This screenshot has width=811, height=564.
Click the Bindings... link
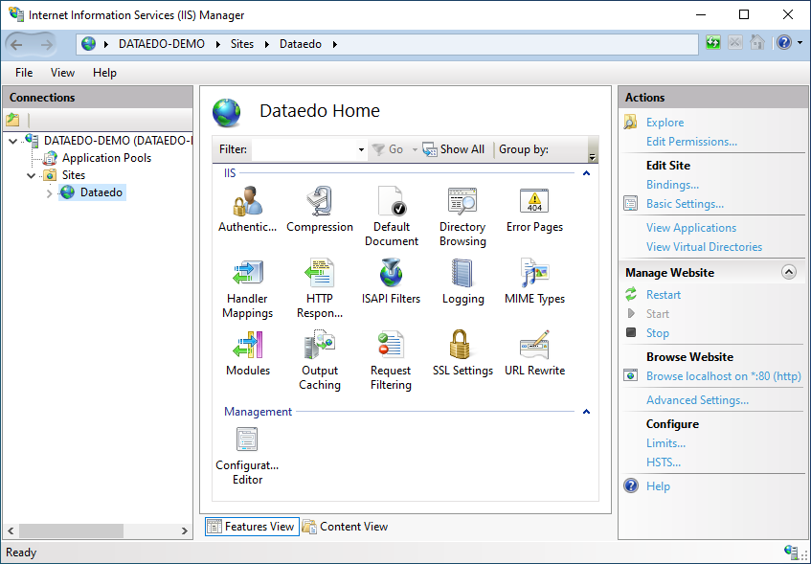(672, 185)
